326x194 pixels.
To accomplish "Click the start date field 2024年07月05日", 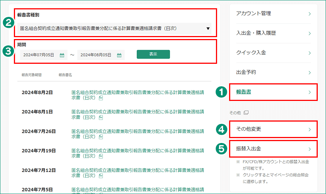I will pyautogui.click(x=44, y=55).
